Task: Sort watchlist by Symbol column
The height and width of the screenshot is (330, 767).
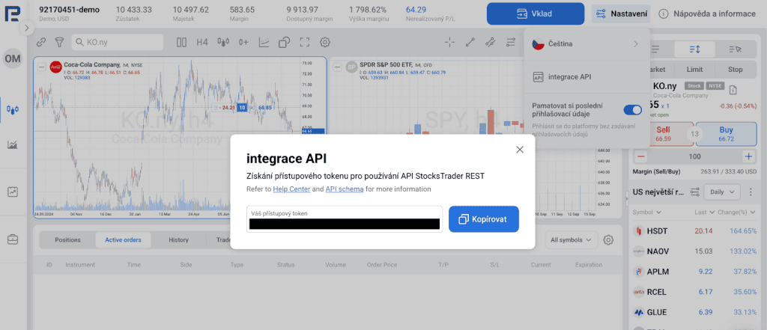Action: coord(646,213)
